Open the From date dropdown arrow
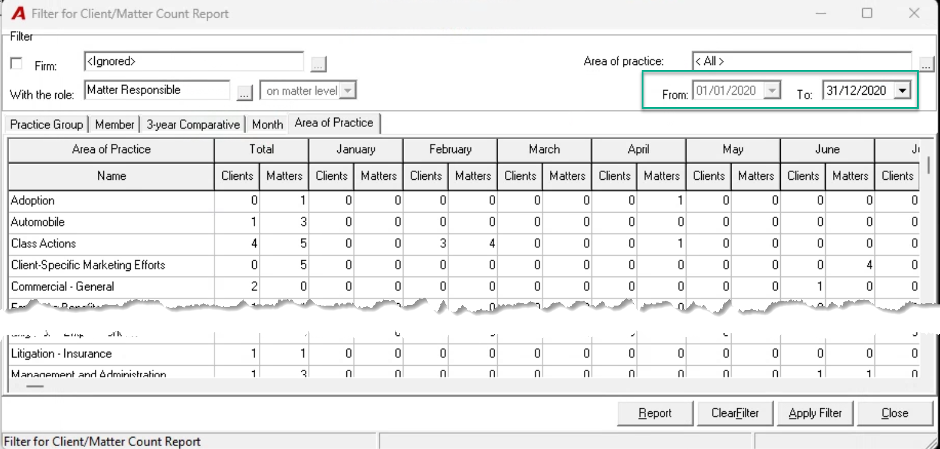The height and width of the screenshot is (449, 940). click(x=772, y=91)
